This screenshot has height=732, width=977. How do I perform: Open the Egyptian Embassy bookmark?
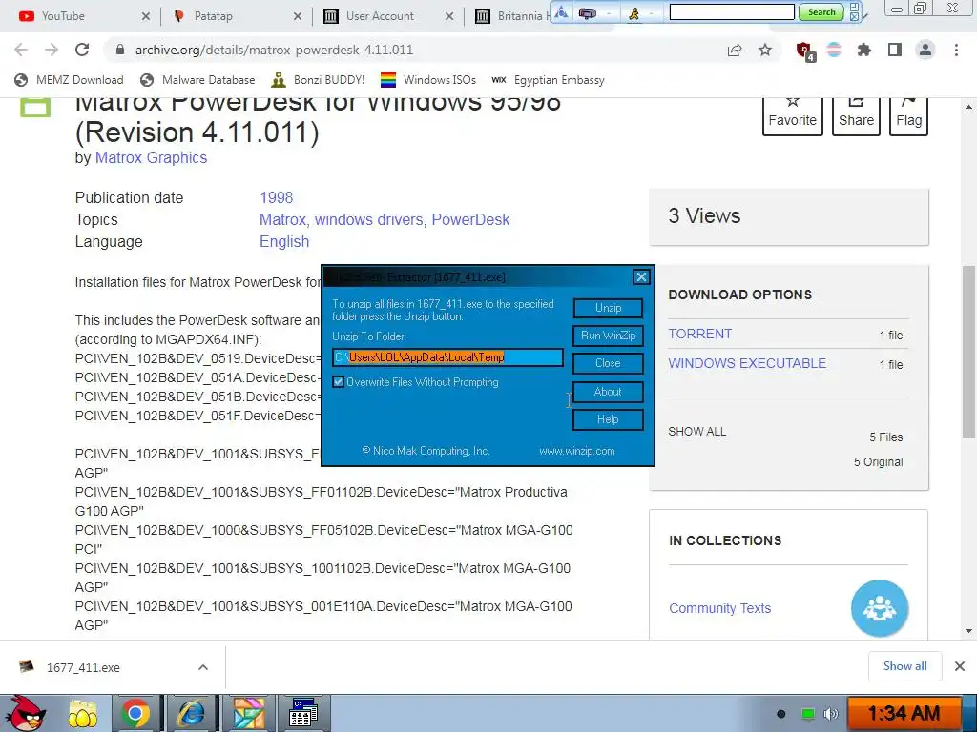548,80
